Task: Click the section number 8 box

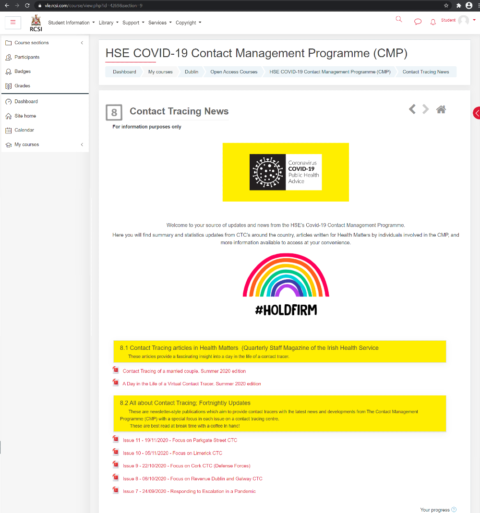Action: pos(114,113)
